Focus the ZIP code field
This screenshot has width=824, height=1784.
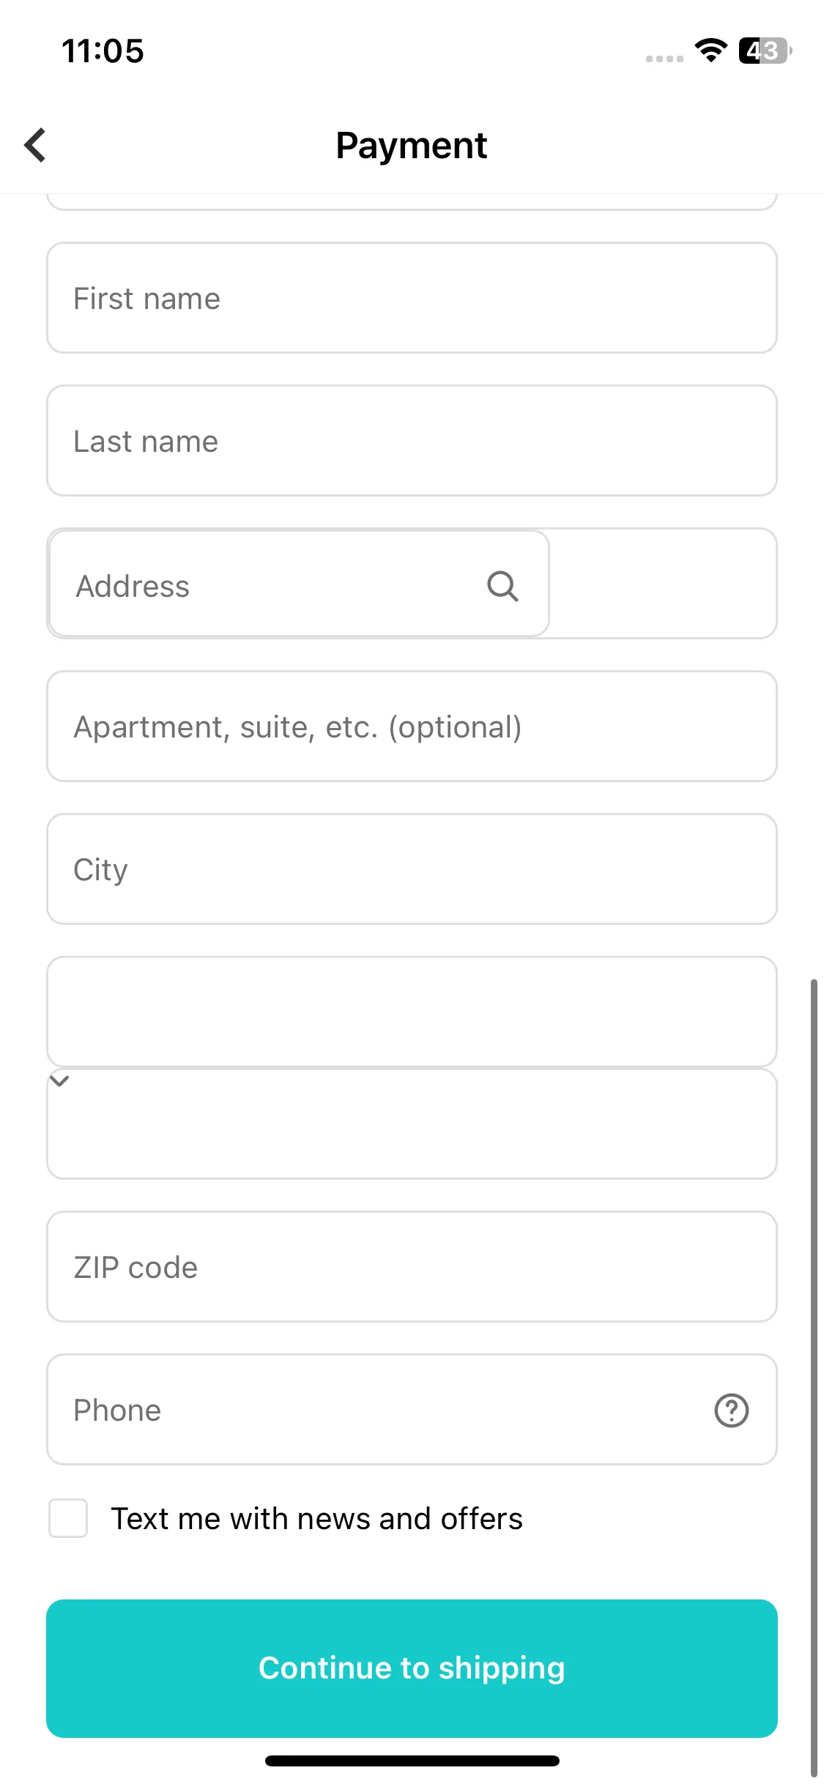tap(412, 1267)
